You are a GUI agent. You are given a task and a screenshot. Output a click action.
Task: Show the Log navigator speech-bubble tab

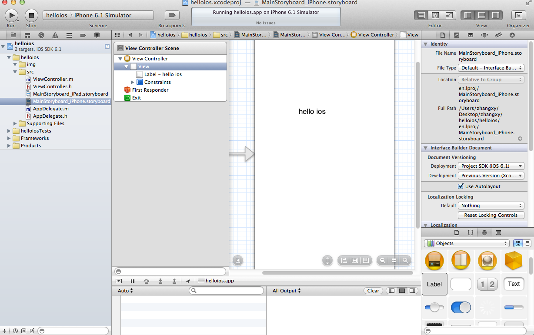click(97, 35)
